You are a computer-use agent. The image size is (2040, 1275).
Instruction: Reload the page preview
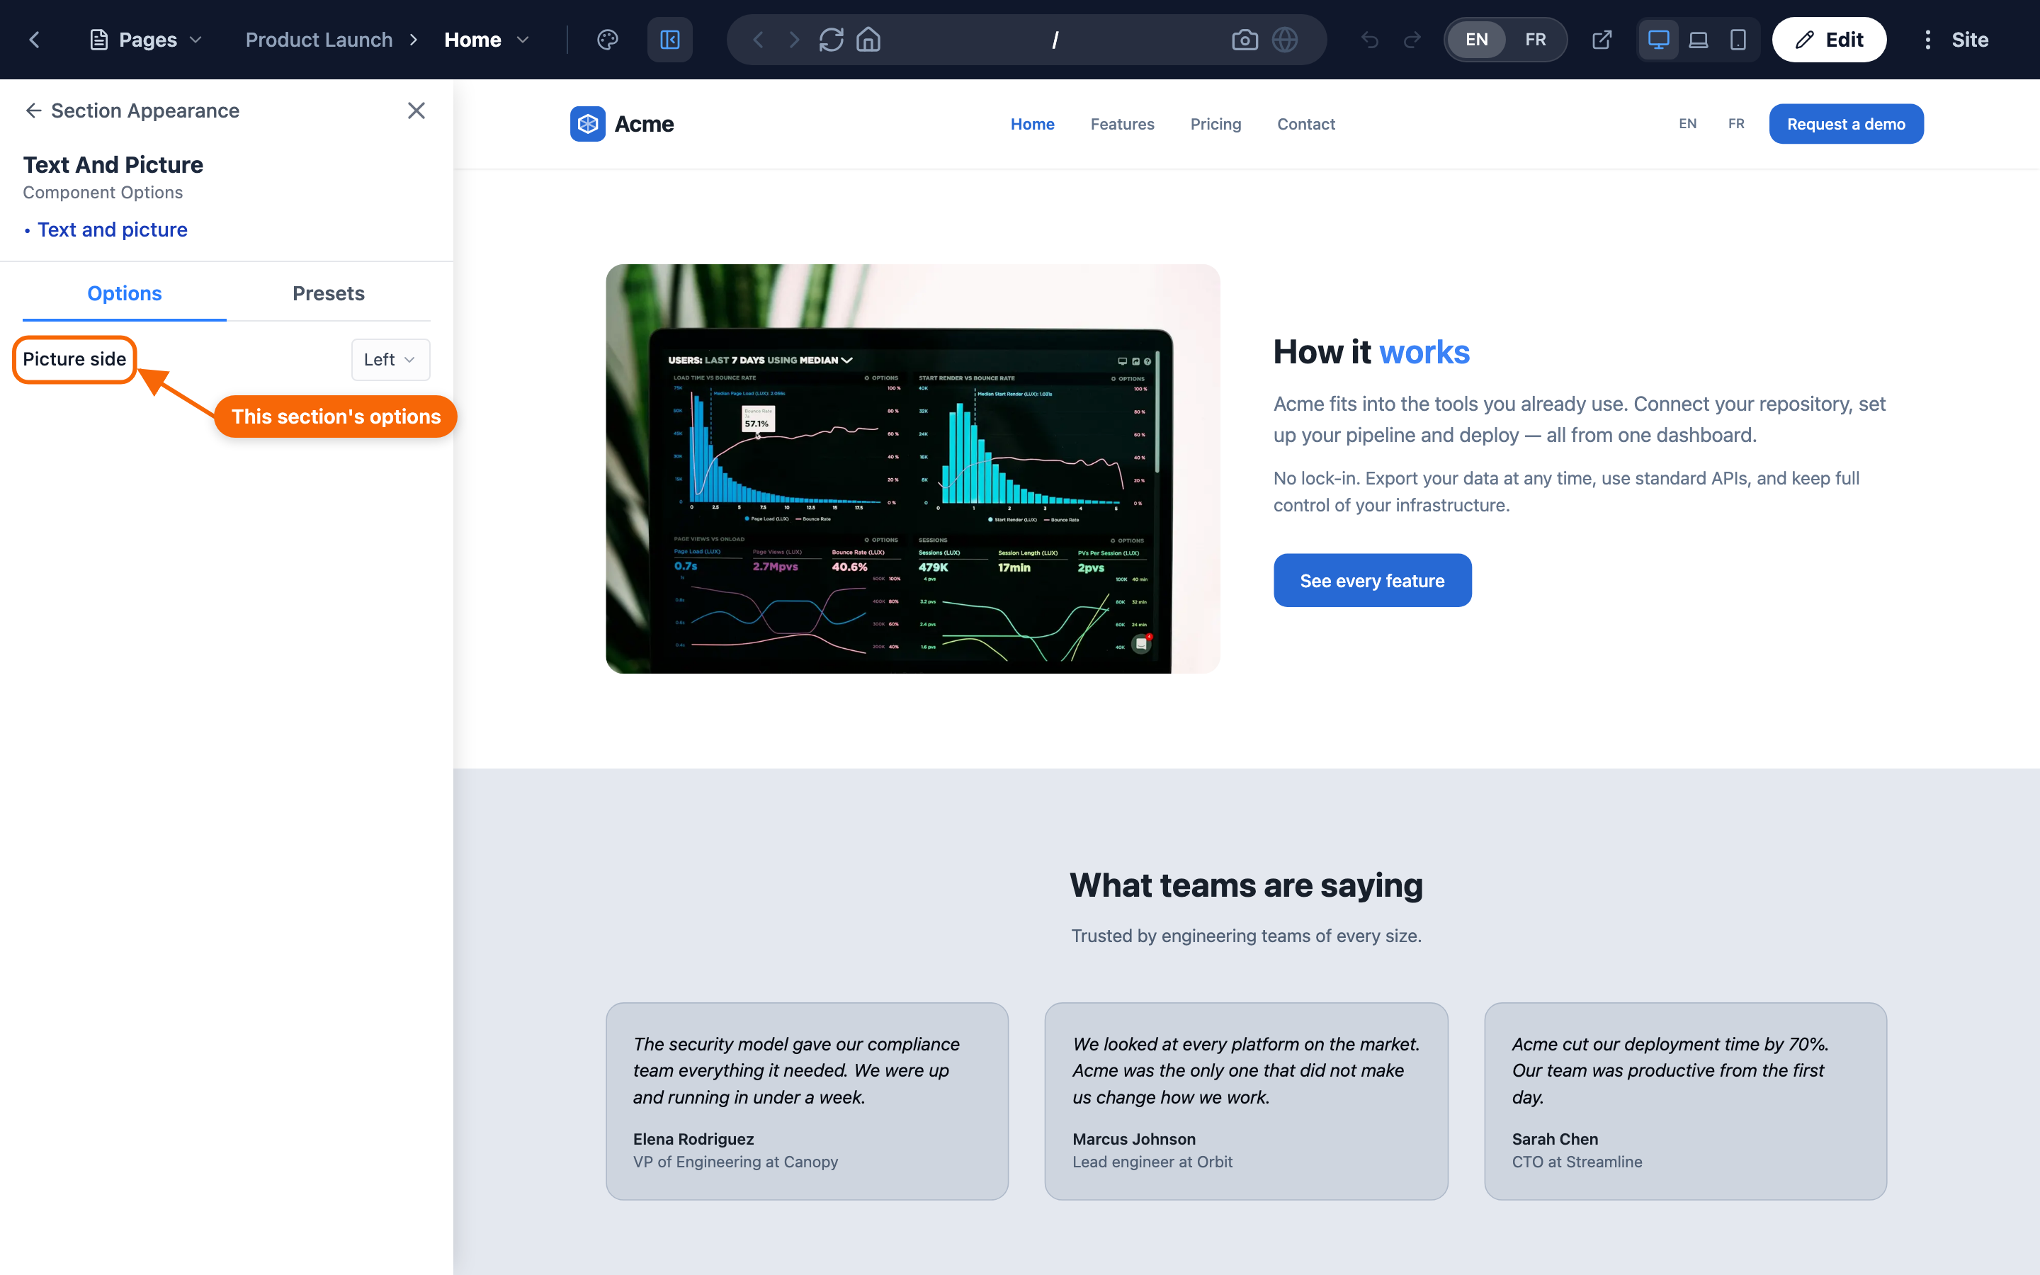click(831, 40)
